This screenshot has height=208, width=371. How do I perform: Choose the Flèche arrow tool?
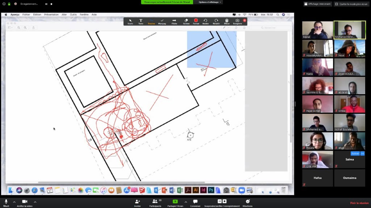click(x=174, y=21)
